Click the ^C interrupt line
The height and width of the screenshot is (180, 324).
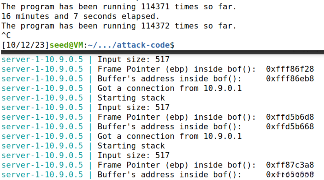[x=6, y=36]
